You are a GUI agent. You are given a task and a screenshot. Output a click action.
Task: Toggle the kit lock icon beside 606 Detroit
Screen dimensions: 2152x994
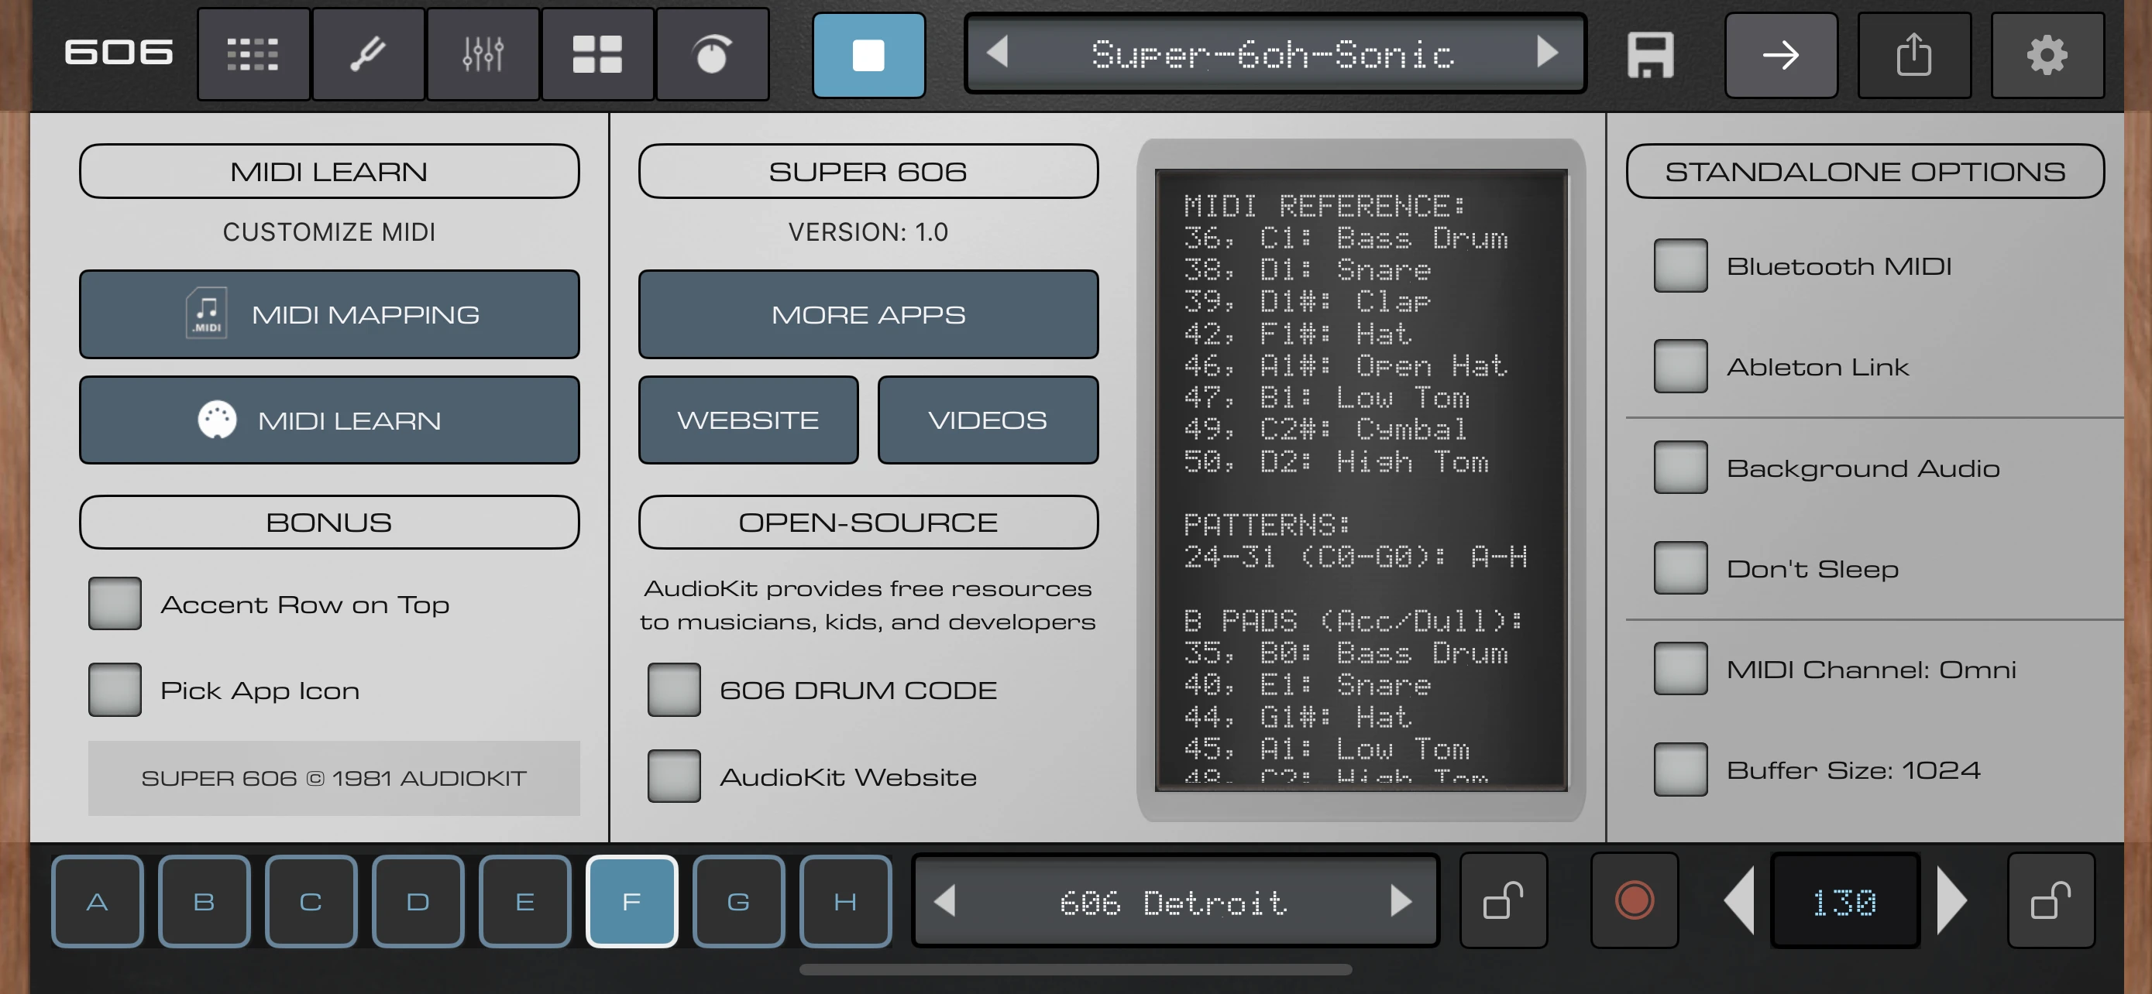(x=1503, y=901)
